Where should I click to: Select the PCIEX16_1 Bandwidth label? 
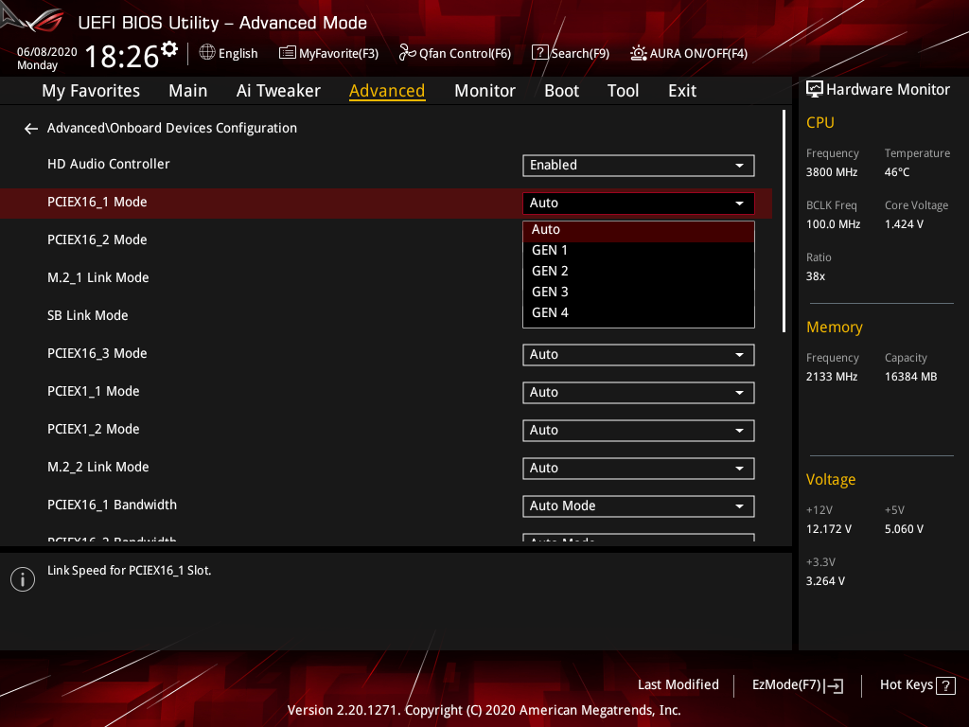point(112,505)
